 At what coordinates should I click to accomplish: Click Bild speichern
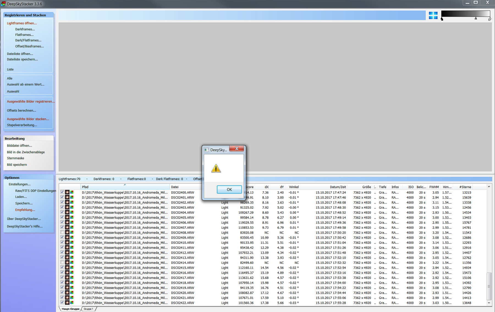pyautogui.click(x=17, y=165)
